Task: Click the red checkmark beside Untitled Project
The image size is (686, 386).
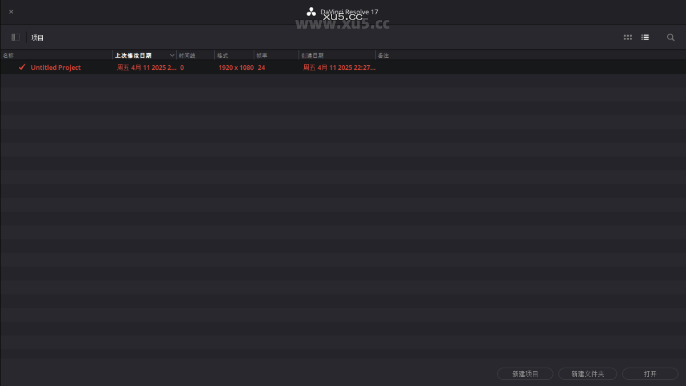Action: tap(22, 67)
